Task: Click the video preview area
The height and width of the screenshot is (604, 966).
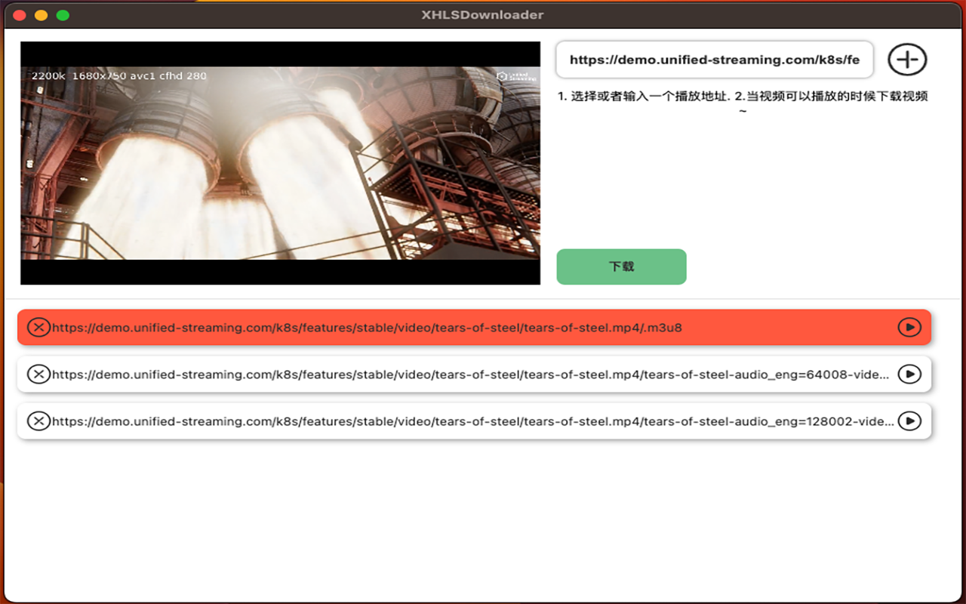Action: [x=280, y=164]
